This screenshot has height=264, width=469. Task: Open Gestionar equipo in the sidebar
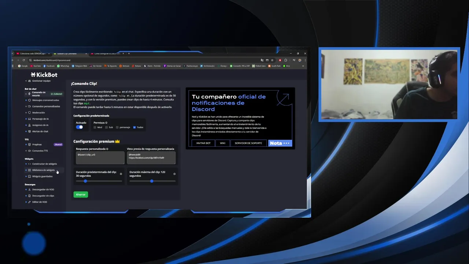41,81
